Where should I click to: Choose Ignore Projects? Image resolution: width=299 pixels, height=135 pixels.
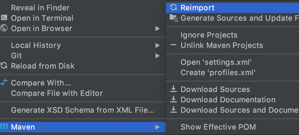(x=232, y=35)
